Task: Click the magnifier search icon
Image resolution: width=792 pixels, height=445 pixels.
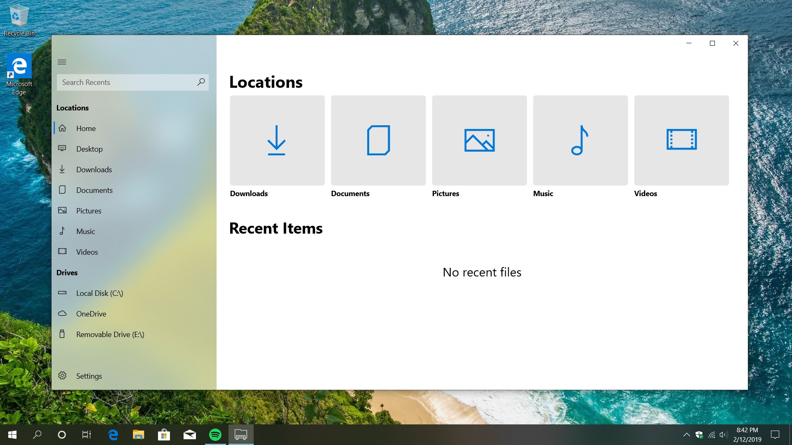Action: point(201,82)
